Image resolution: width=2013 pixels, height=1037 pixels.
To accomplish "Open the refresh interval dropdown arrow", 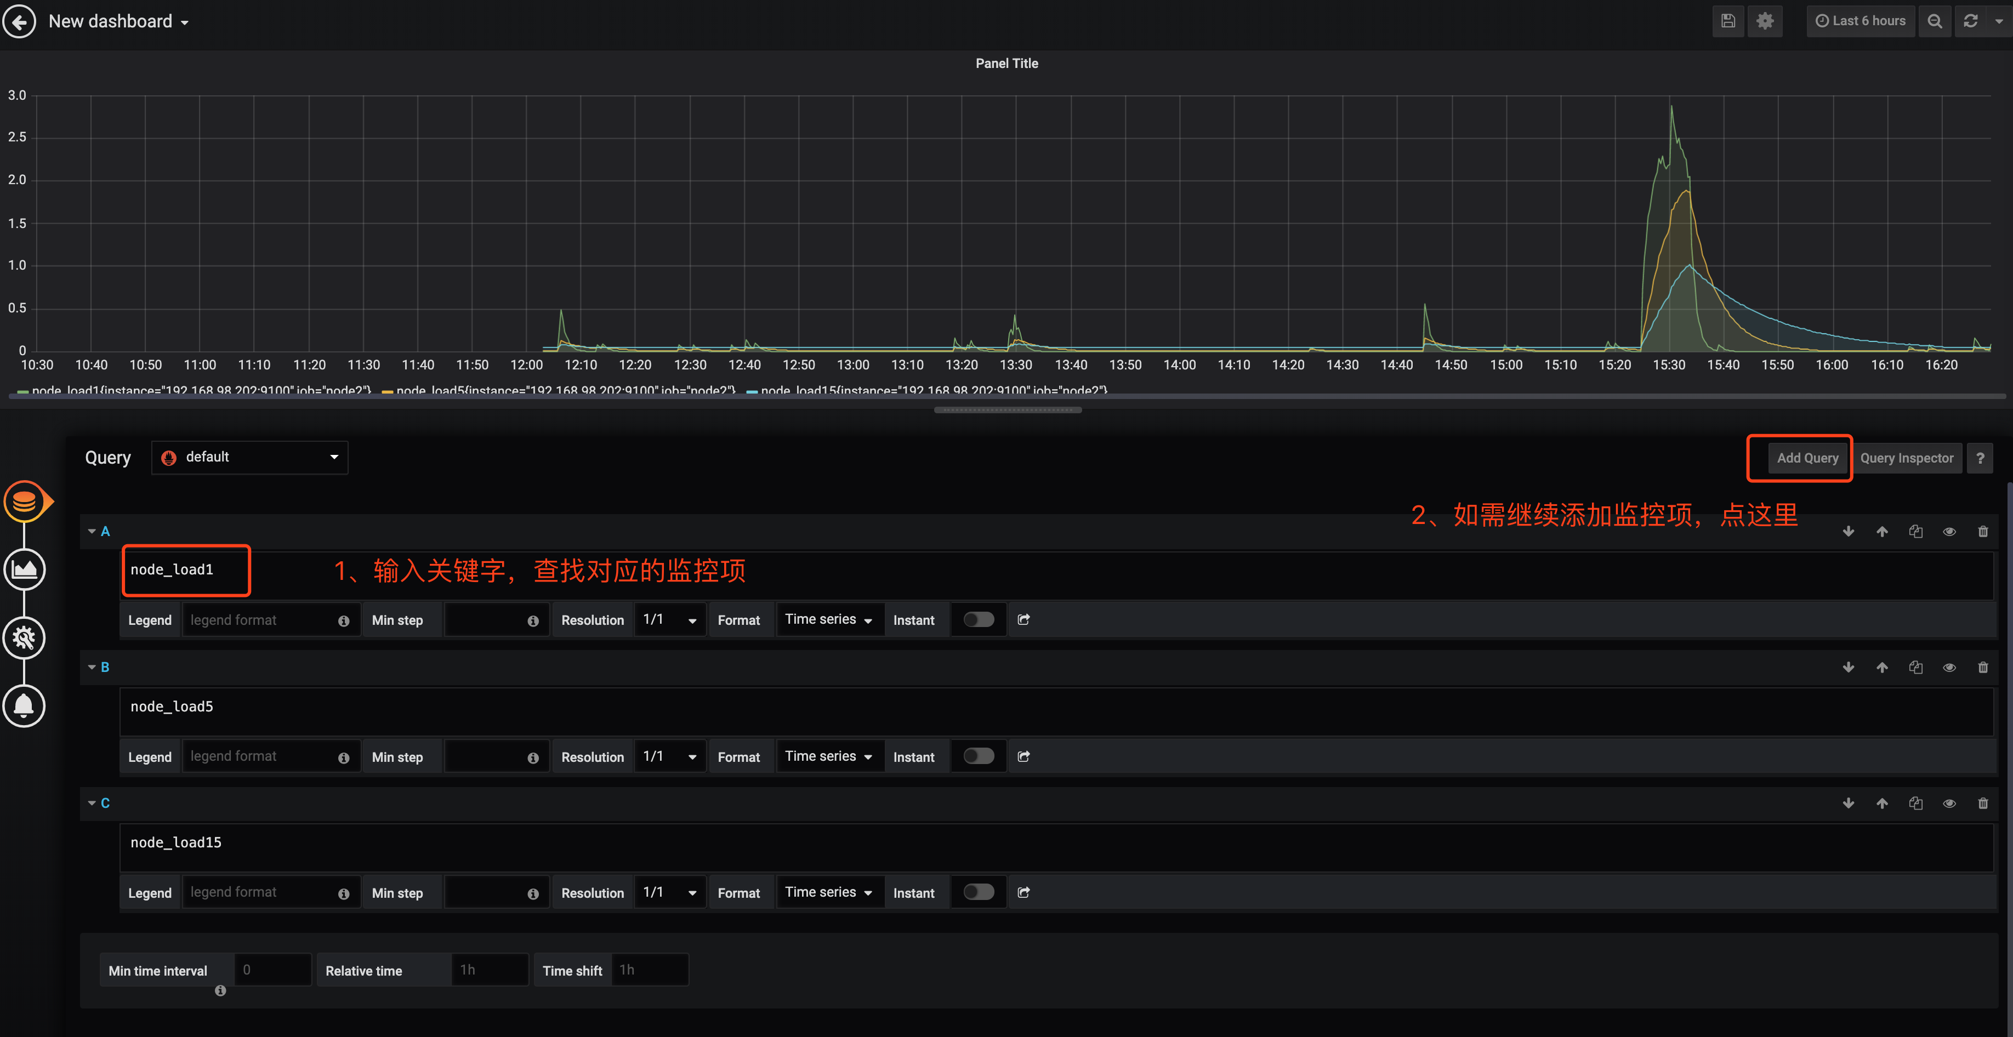I will [x=1998, y=21].
